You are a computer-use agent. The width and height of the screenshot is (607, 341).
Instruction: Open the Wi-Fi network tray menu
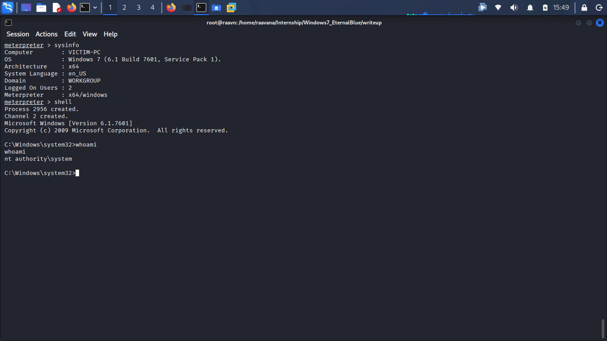click(498, 8)
